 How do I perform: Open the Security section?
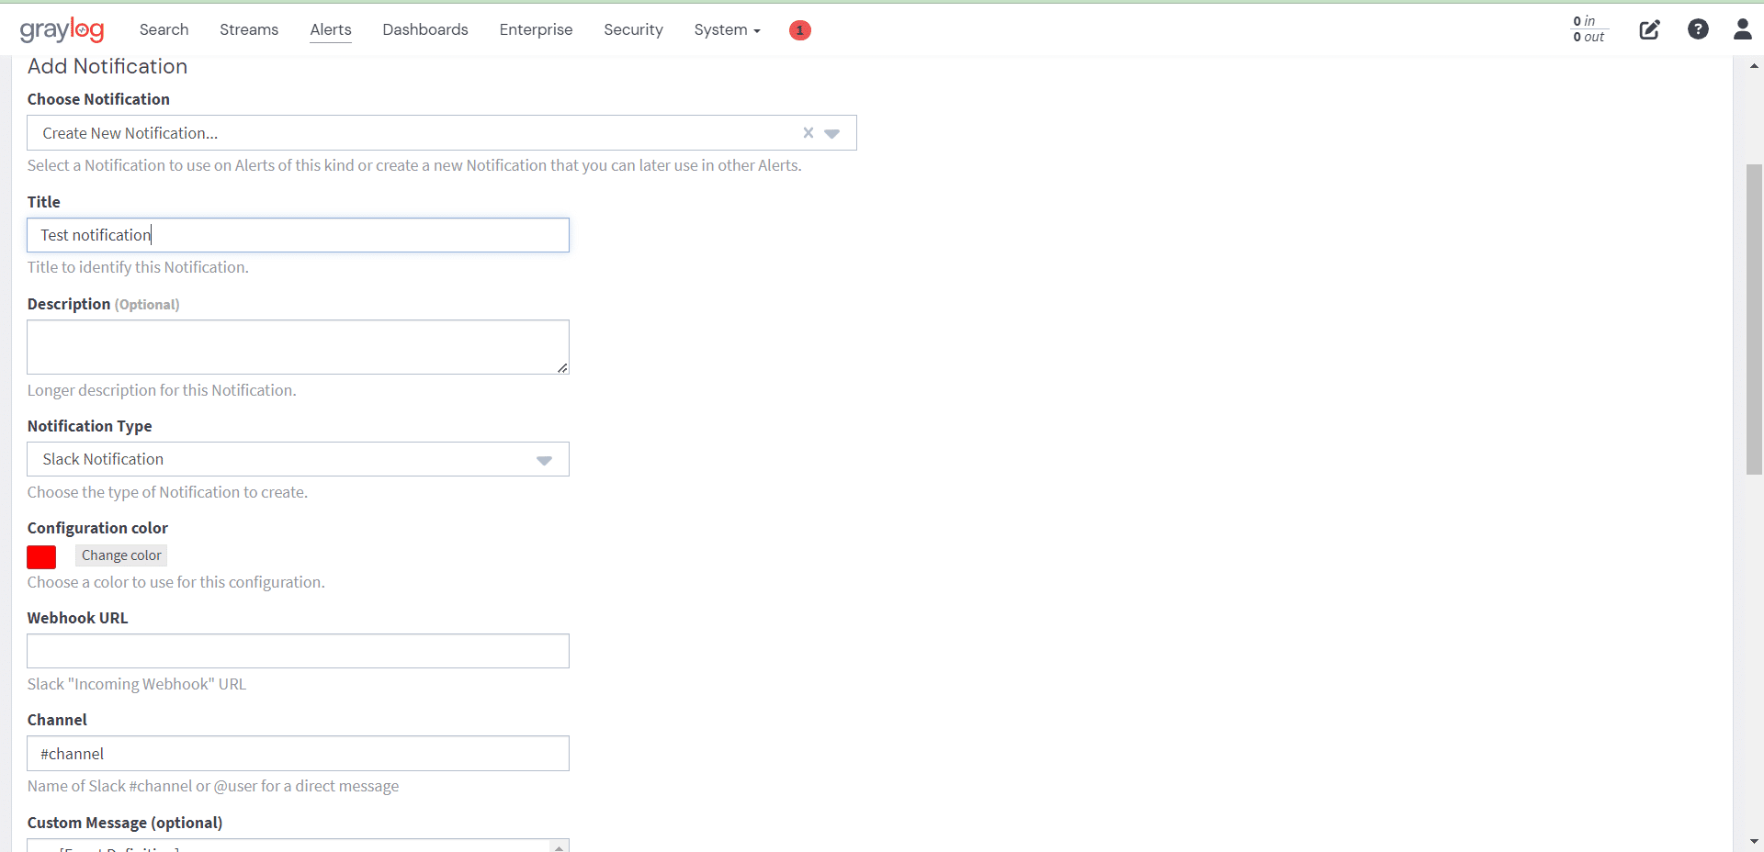[633, 29]
